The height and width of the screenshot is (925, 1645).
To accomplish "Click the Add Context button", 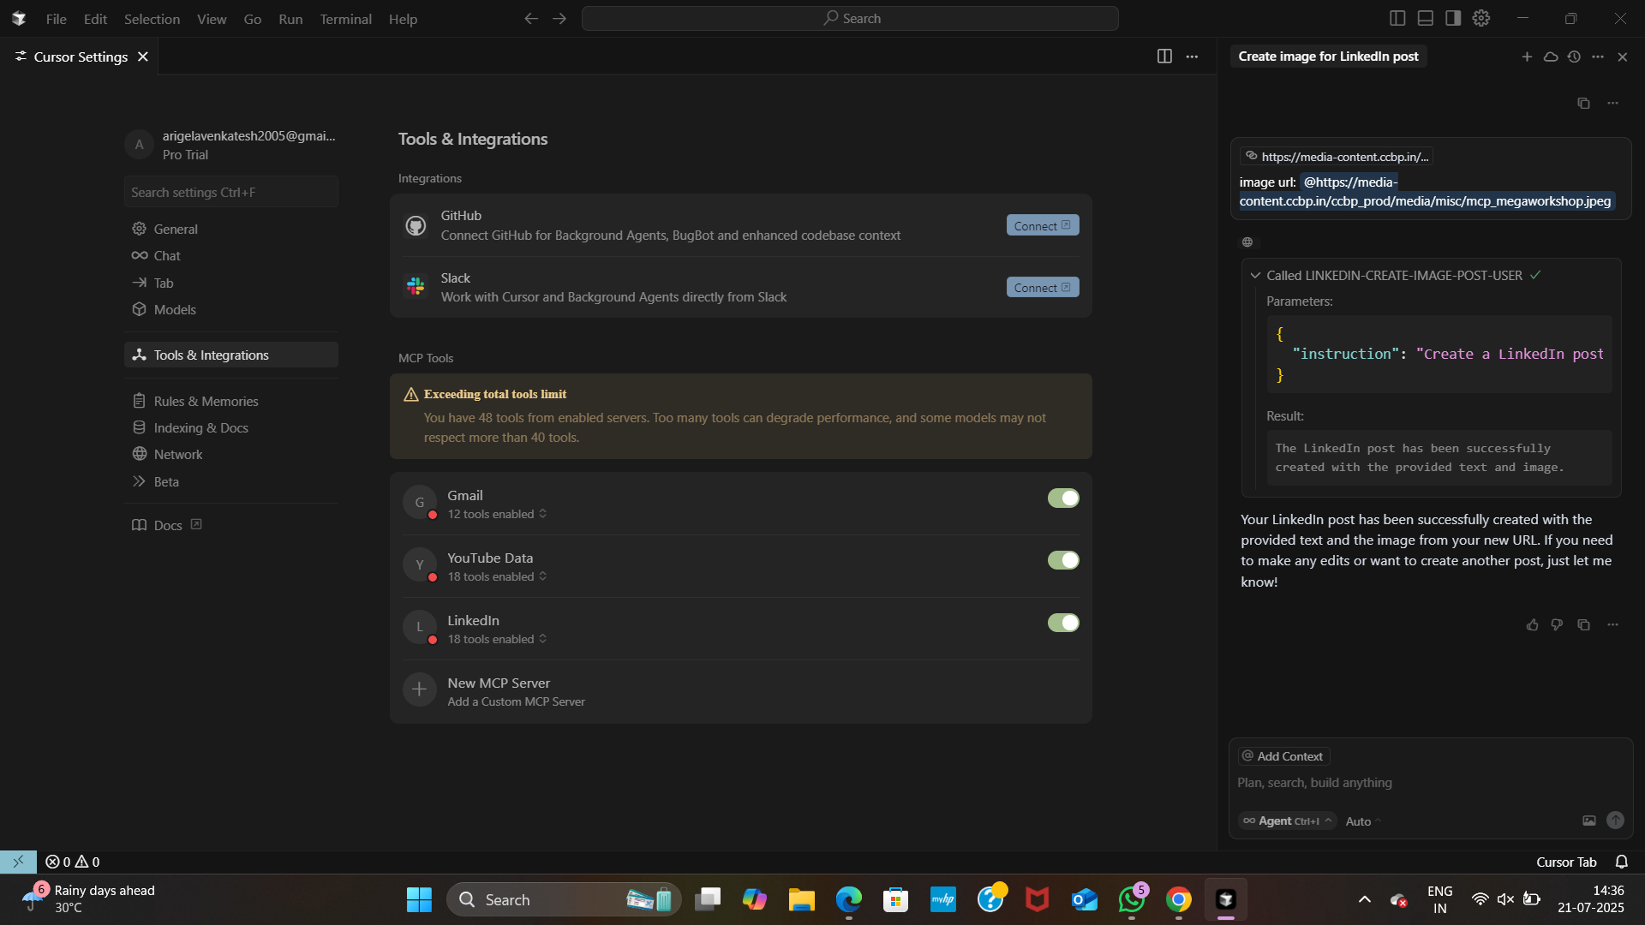I will click(x=1283, y=756).
